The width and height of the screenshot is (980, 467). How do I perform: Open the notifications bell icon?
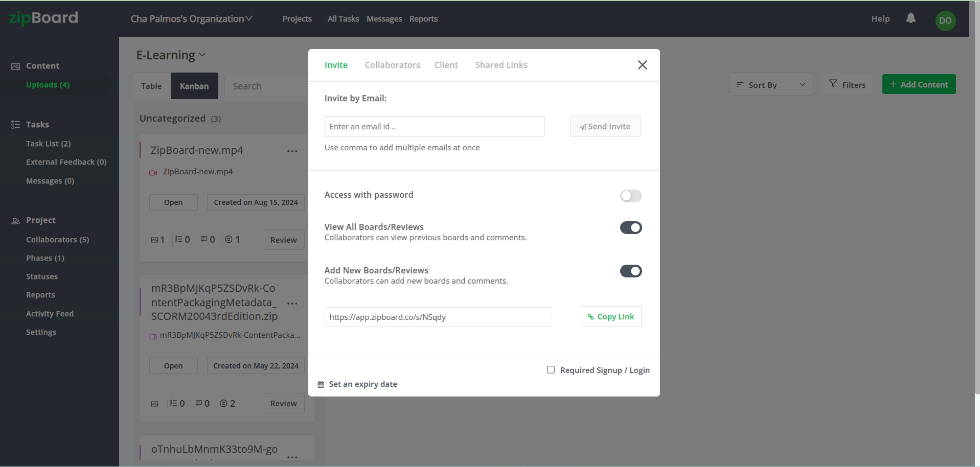click(910, 18)
